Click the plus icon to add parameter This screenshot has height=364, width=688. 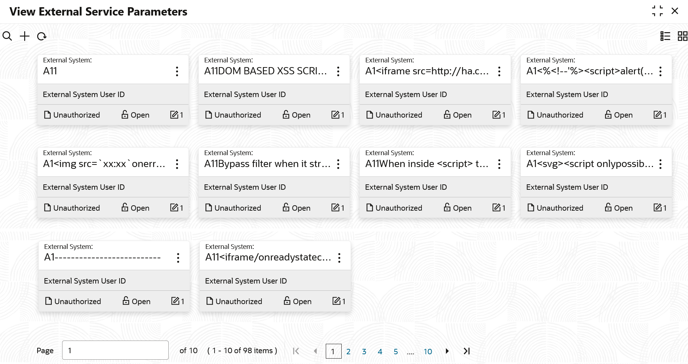coord(25,36)
